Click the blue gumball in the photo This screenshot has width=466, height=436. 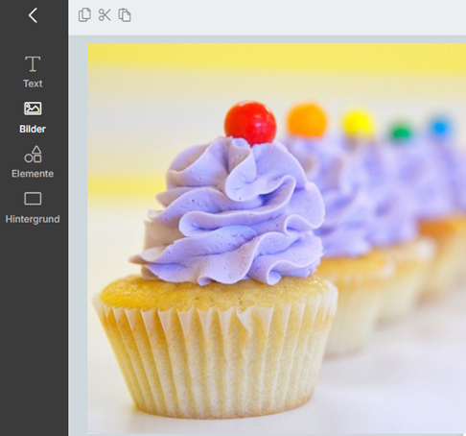(440, 126)
